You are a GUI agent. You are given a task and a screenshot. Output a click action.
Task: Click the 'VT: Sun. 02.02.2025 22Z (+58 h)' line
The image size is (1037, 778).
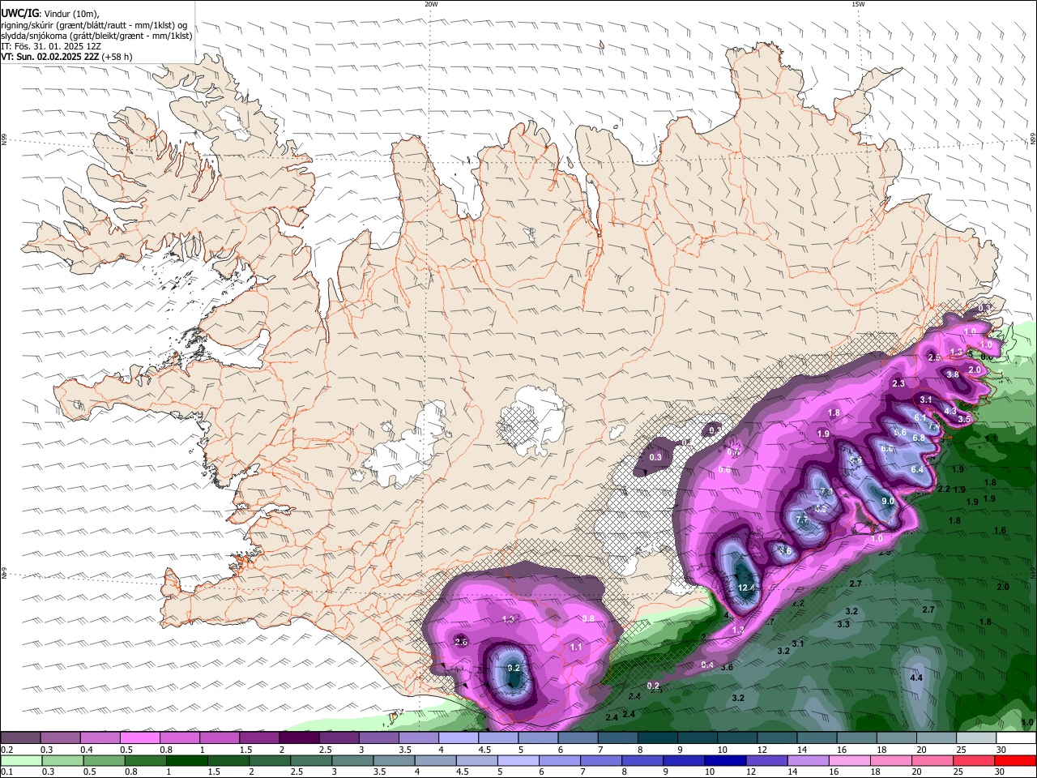[66, 57]
